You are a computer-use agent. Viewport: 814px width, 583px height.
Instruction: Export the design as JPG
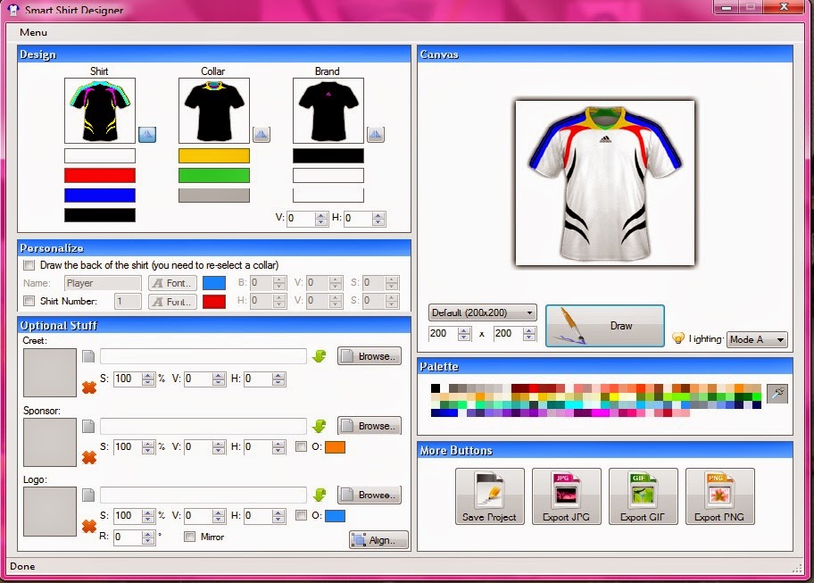pos(567,496)
